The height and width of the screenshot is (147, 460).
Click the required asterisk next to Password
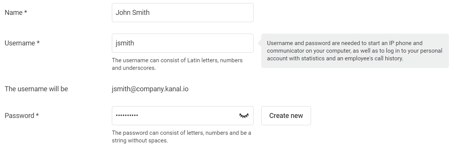pyautogui.click(x=37, y=115)
